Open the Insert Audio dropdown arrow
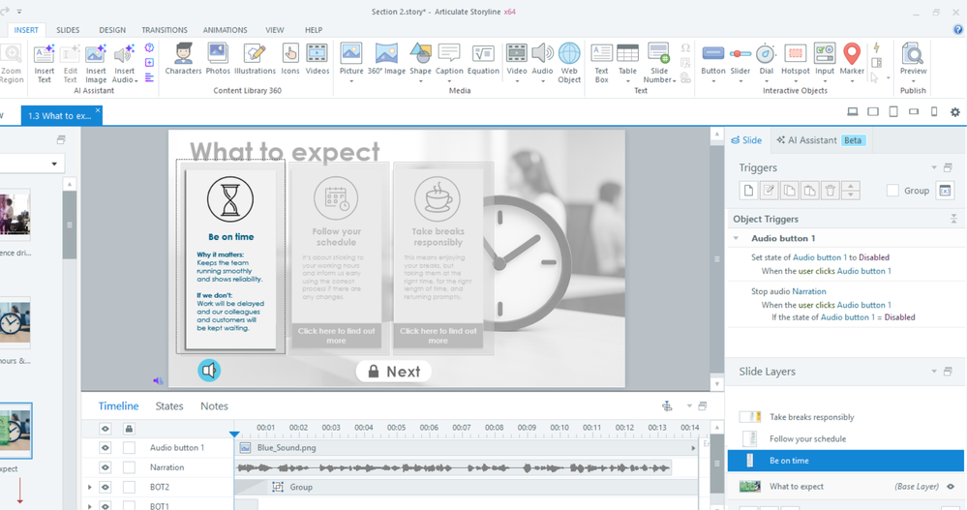The width and height of the screenshot is (967, 510). 136,80
